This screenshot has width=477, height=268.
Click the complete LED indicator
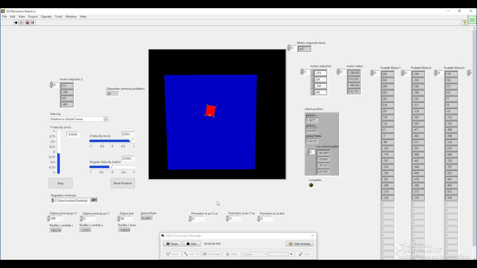point(311,185)
